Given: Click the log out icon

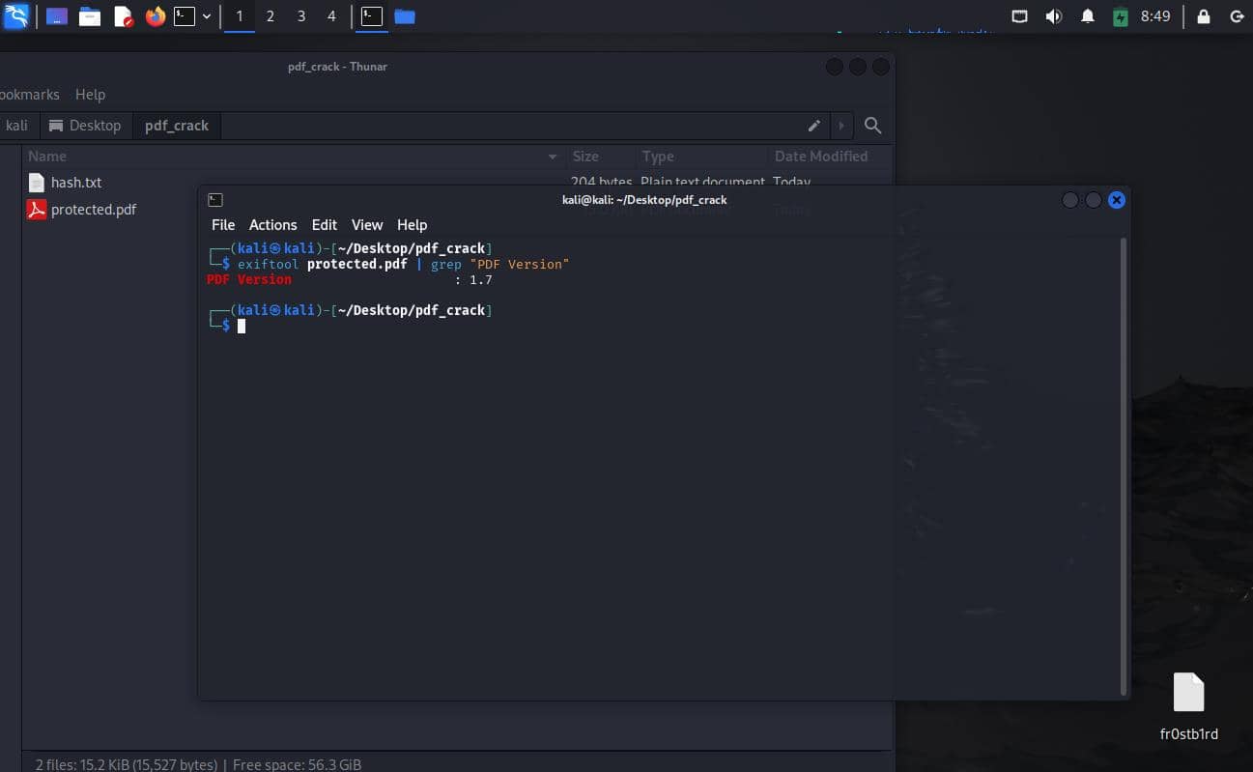Looking at the screenshot, I should 1236,16.
